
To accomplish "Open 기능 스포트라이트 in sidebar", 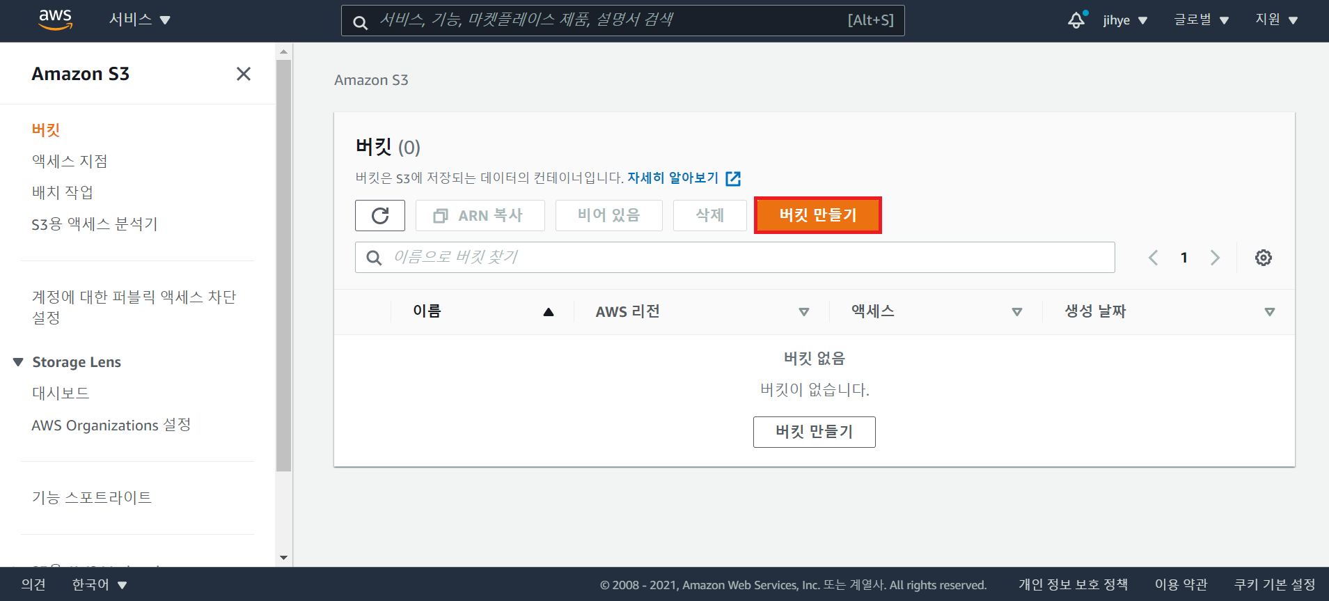I will [92, 497].
